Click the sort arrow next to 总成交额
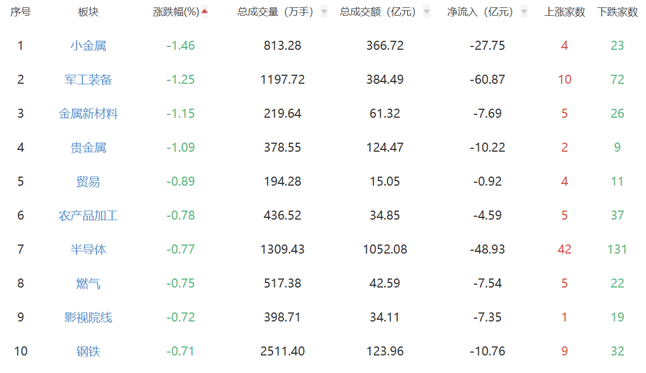 tap(426, 11)
